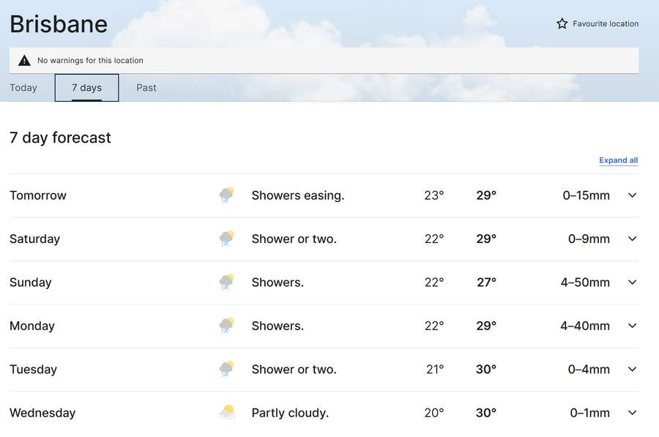Image resolution: width=659 pixels, height=437 pixels.
Task: Click the partly cloudy icon for Wednesday
Action: [x=226, y=412]
